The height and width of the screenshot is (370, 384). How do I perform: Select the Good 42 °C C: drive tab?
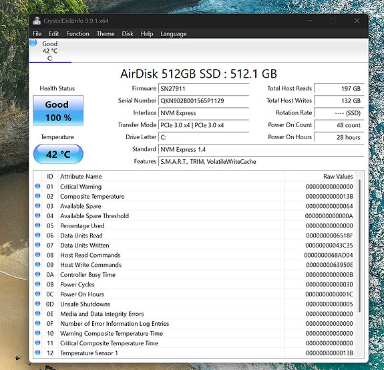click(x=50, y=51)
